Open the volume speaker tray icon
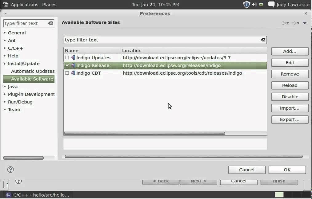 click(254, 4)
